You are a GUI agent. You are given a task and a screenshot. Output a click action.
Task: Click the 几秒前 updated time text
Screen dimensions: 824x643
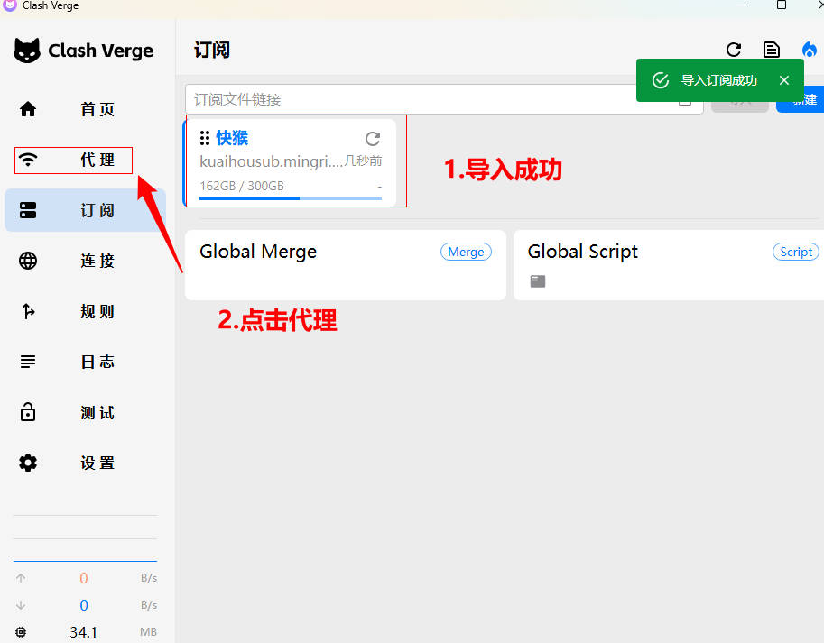pos(363,161)
